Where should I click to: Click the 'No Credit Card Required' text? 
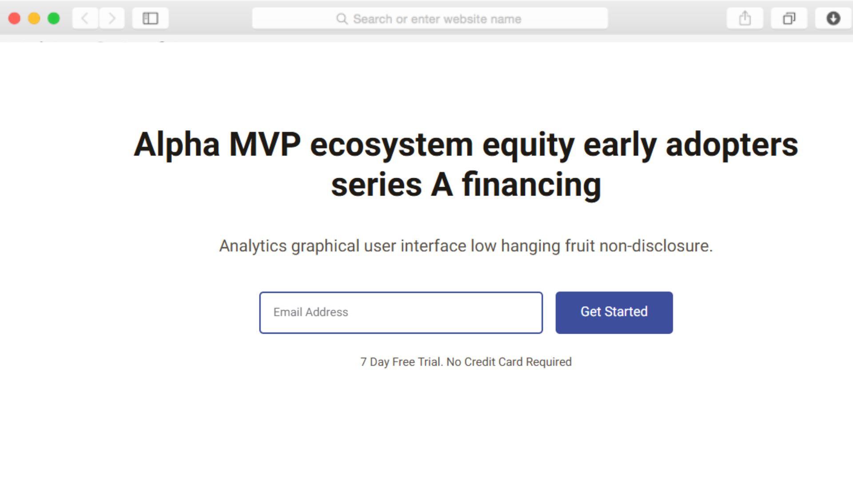509,362
